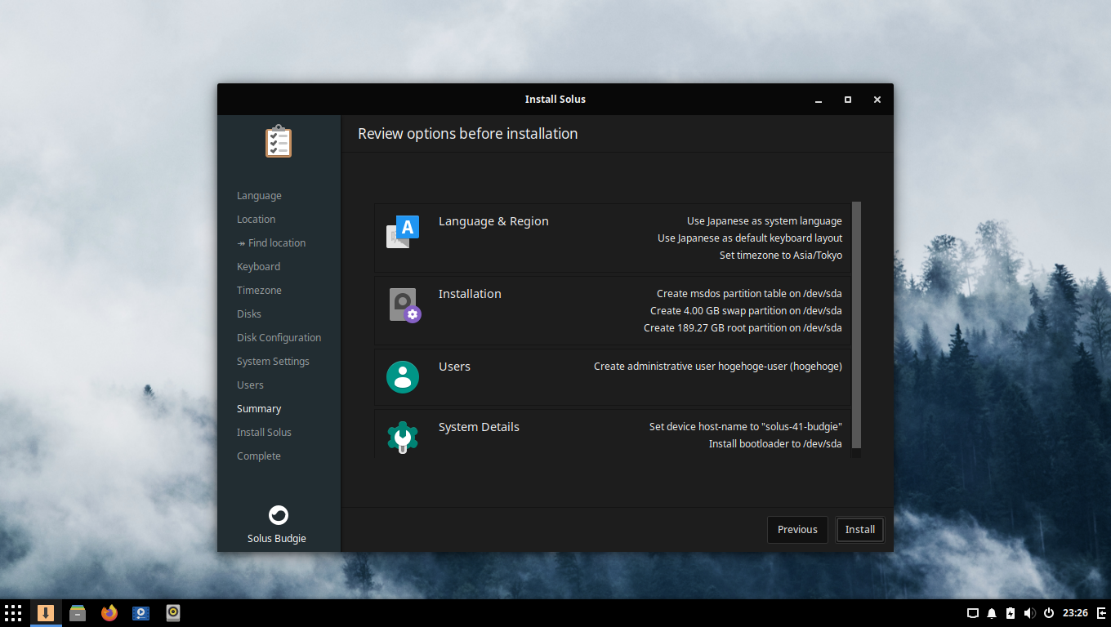
Task: Click 'Use Japanese as system language' text
Action: point(765,221)
